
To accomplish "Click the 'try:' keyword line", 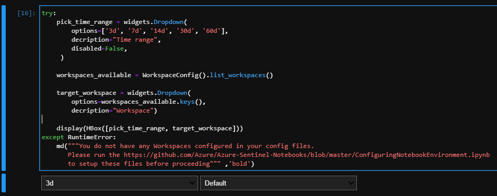I will [x=49, y=14].
